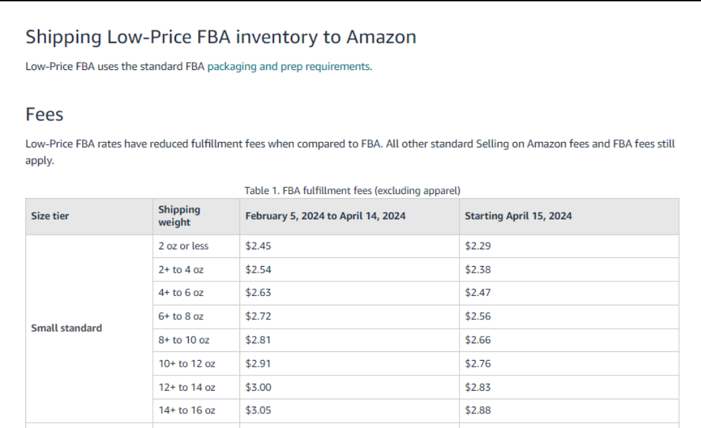
Task: Select the $3.05 fee value
Action: click(258, 411)
